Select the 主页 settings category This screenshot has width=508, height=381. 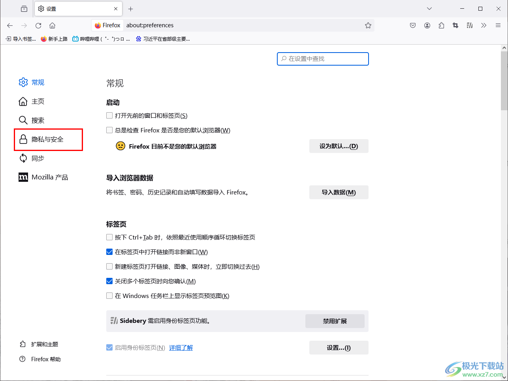click(x=32, y=101)
